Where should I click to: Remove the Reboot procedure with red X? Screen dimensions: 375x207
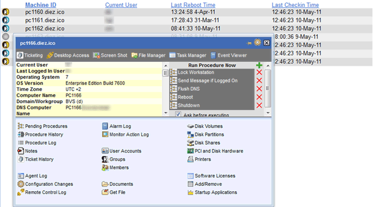(259, 97)
